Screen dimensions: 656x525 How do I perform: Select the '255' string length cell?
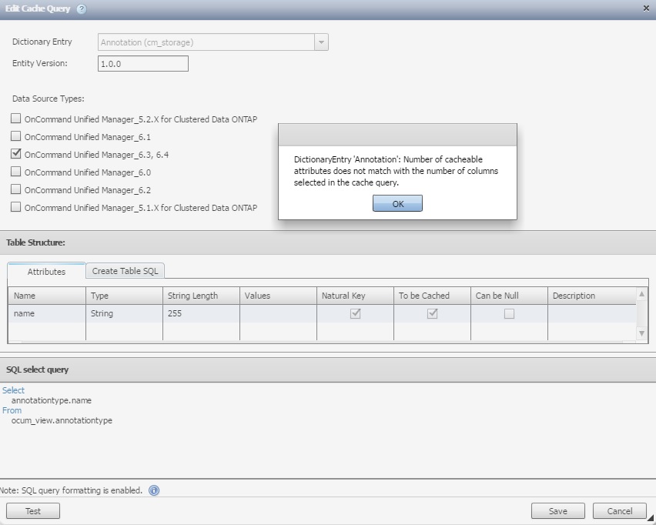click(201, 313)
